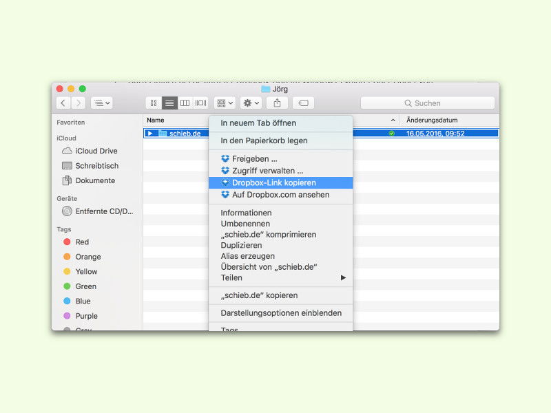Image resolution: width=551 pixels, height=413 pixels.
Task: Select the schieb.de folder icon
Action: click(163, 133)
